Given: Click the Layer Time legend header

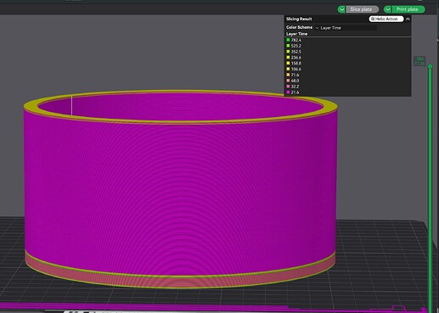Looking at the screenshot, I should tap(296, 34).
